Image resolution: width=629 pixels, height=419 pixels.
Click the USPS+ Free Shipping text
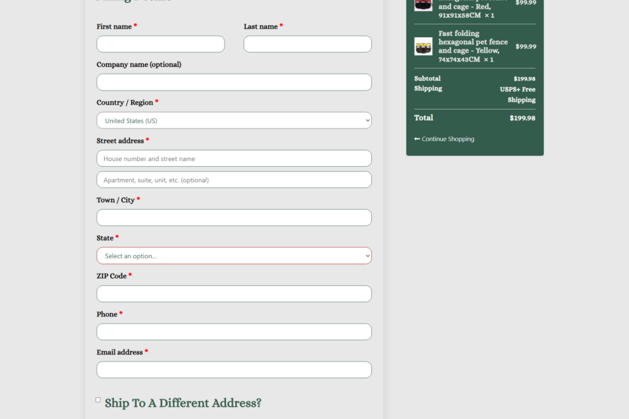pyautogui.click(x=517, y=95)
